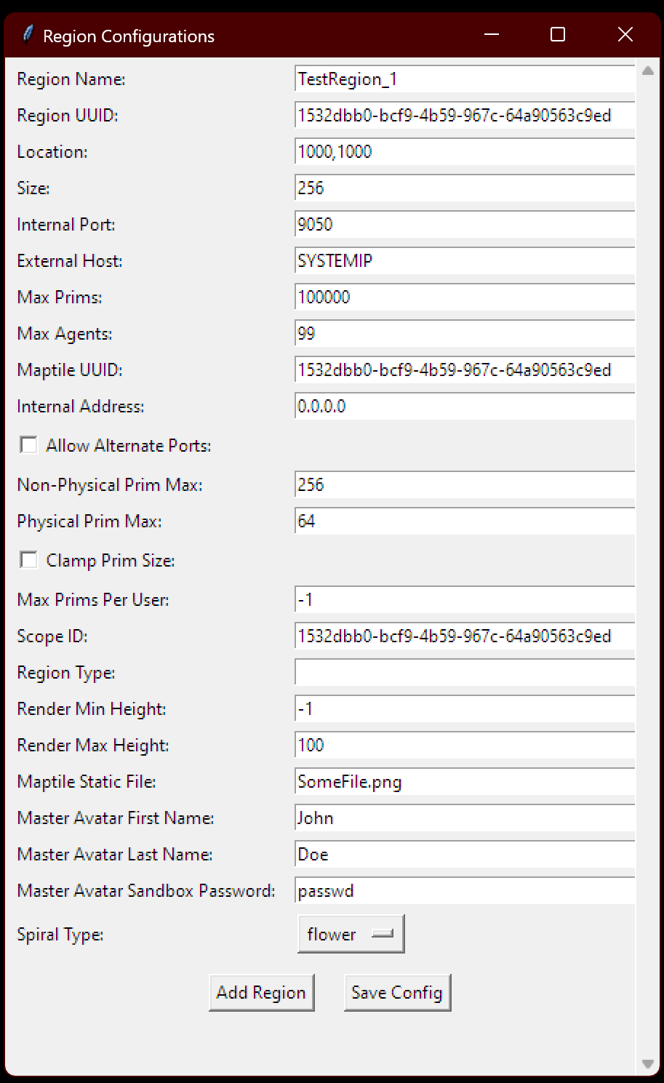Select the Internal Port field
This screenshot has width=664, height=1083.
point(465,225)
